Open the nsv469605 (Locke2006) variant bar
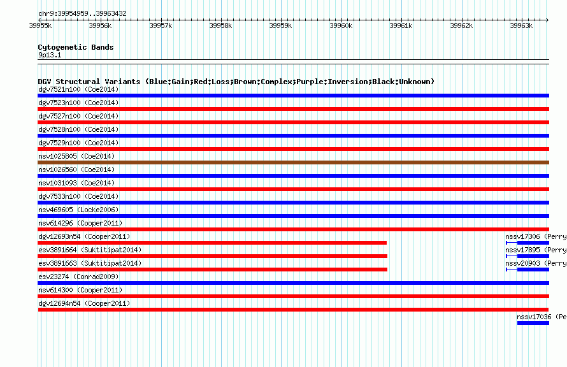567x367 pixels. point(293,216)
